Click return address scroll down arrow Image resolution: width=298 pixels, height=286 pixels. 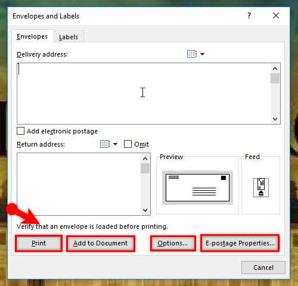tap(145, 210)
